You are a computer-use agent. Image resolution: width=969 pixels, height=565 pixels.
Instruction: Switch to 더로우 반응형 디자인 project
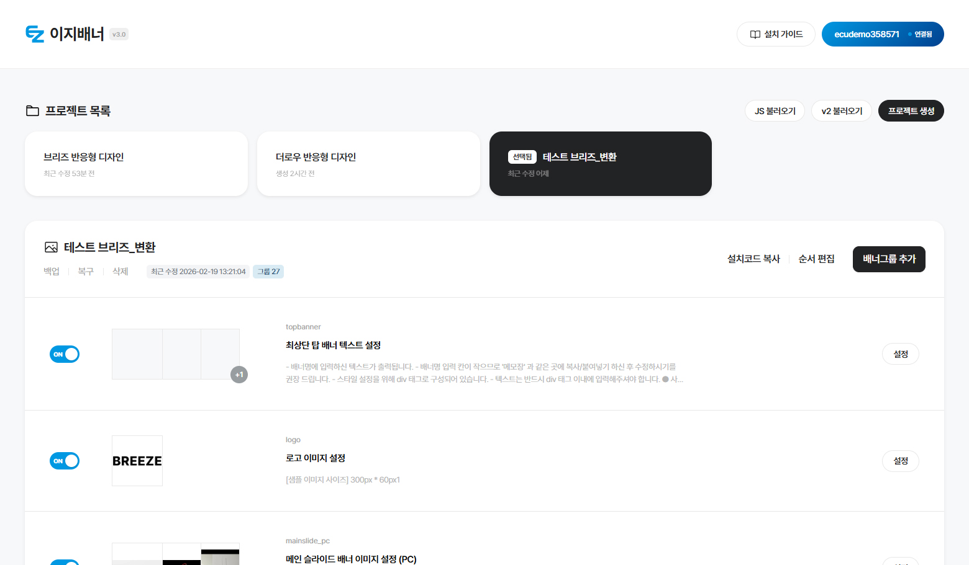coord(368,164)
